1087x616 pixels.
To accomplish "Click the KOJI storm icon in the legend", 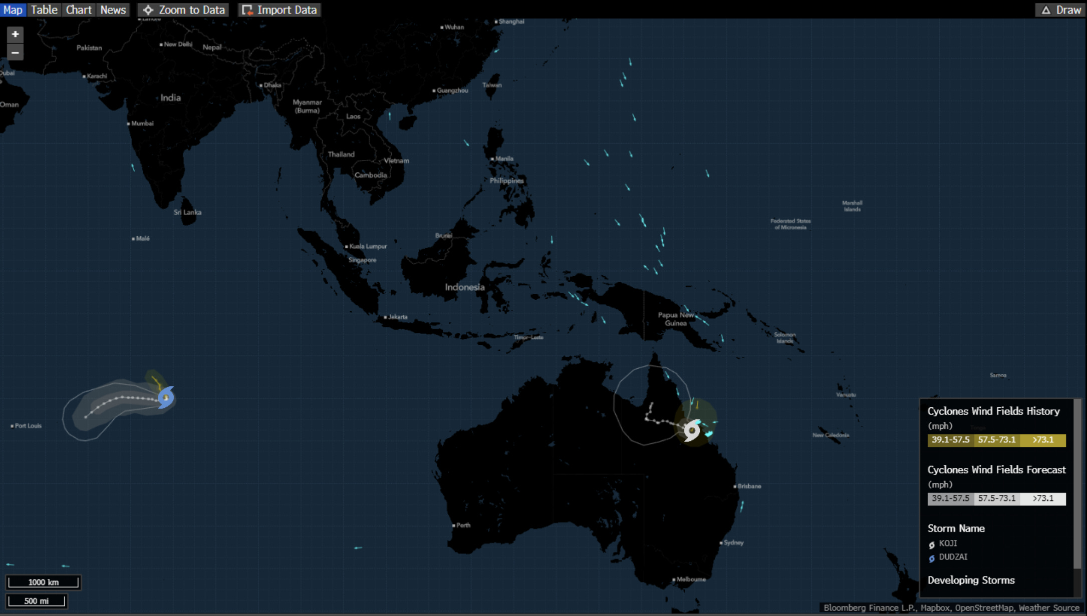I will click(932, 544).
